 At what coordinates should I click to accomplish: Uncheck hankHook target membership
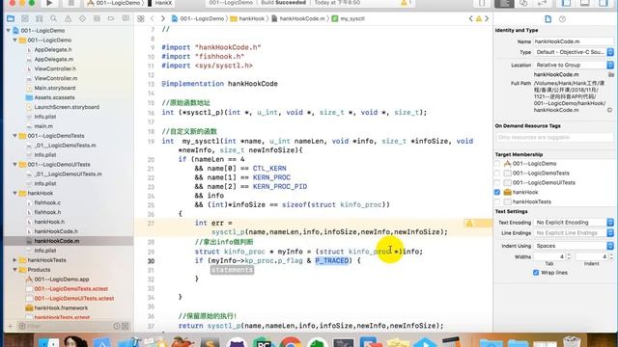click(497, 192)
